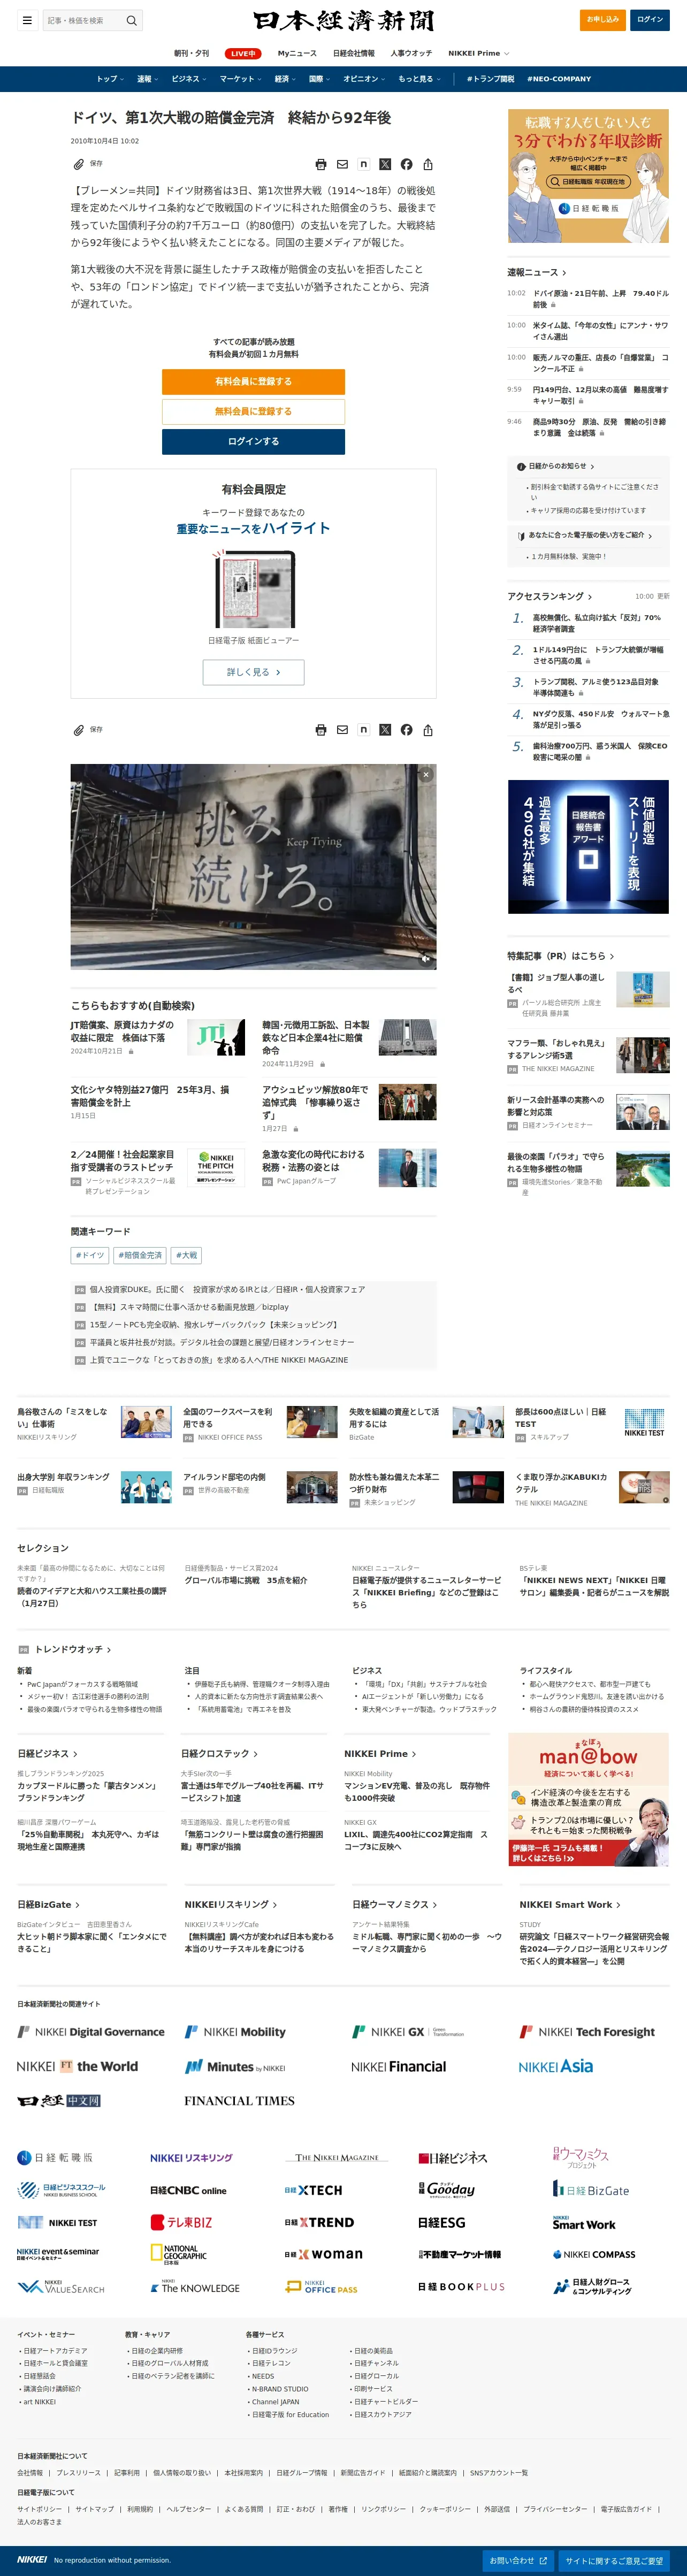Viewport: 687px width, 2576px height.
Task: Expand the 速報 navigation dropdown
Action: point(148,79)
